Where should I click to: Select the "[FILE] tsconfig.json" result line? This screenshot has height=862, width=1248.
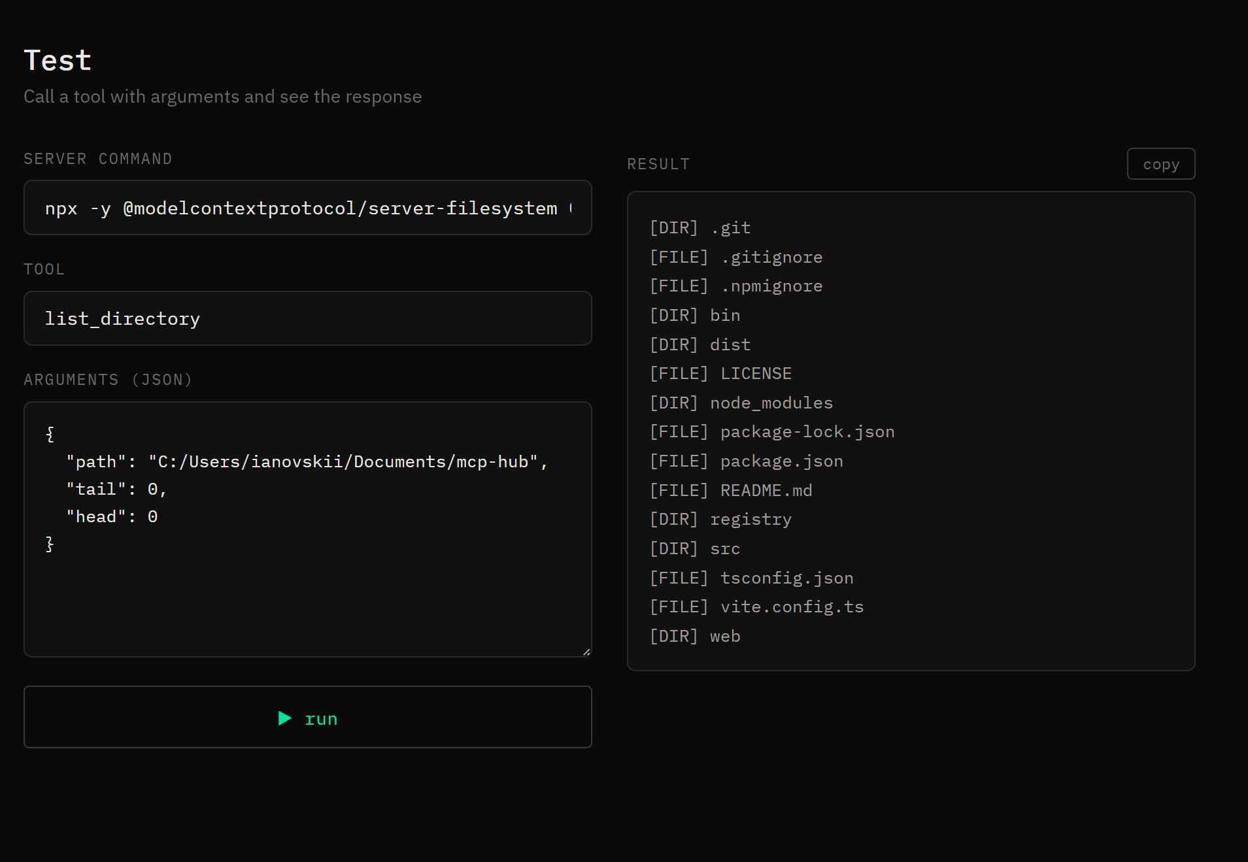[751, 578]
